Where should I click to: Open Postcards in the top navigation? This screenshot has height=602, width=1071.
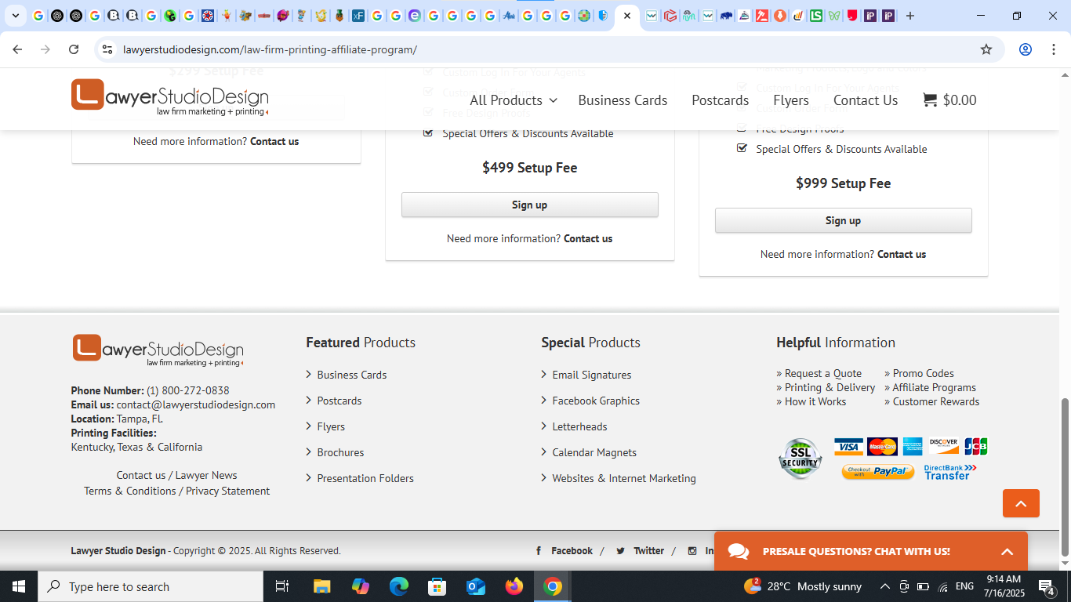pos(720,100)
